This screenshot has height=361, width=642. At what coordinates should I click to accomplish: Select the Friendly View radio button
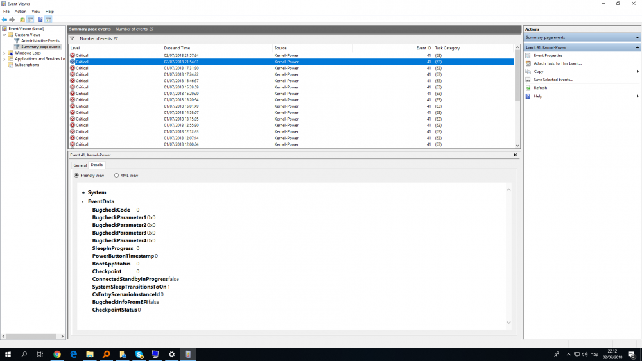(x=76, y=176)
